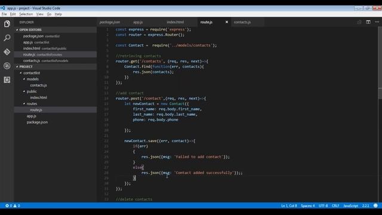Open the Go menu

[x=49, y=14]
